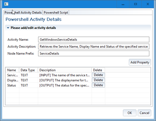Click the [OUTPUT] status description cell
This screenshot has height=121, width=156.
coord(65,85)
